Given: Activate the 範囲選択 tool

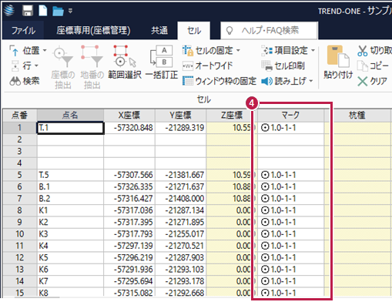Looking at the screenshot, I should pyautogui.click(x=125, y=62).
